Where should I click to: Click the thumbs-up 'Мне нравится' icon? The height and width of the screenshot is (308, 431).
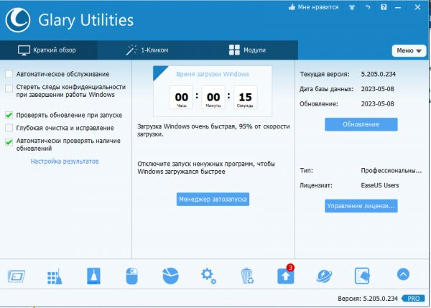click(292, 7)
